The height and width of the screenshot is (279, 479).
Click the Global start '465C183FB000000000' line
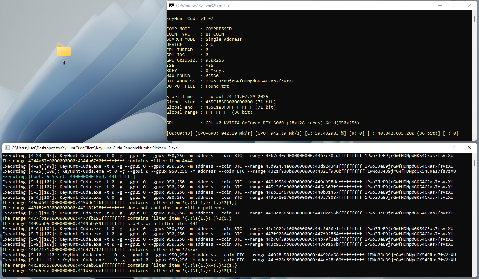[x=221, y=102]
